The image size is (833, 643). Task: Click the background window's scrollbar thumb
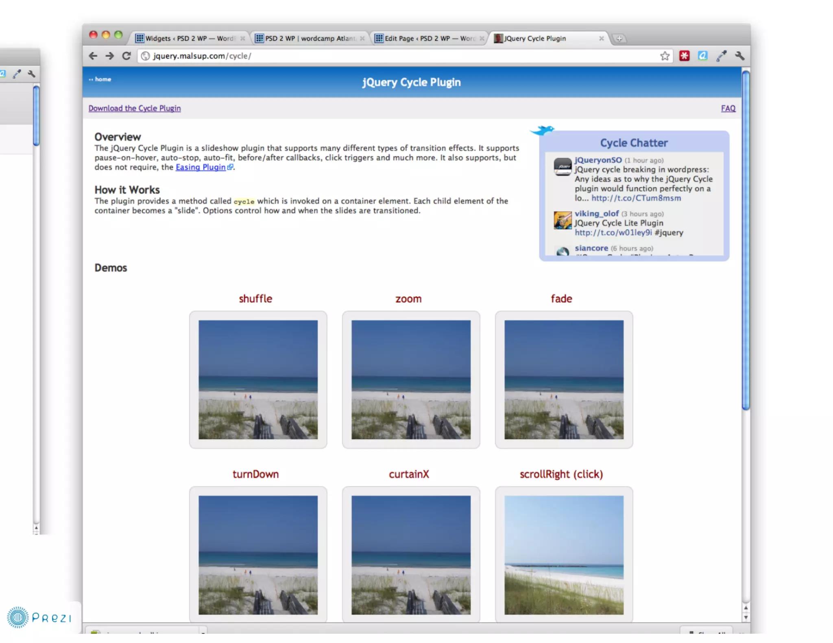pos(36,115)
